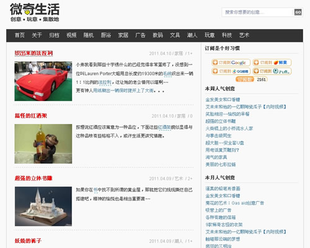This screenshot has height=248, width=310.
Task: Open weekly popular link 金发美女和口香糖
Action: point(223,100)
